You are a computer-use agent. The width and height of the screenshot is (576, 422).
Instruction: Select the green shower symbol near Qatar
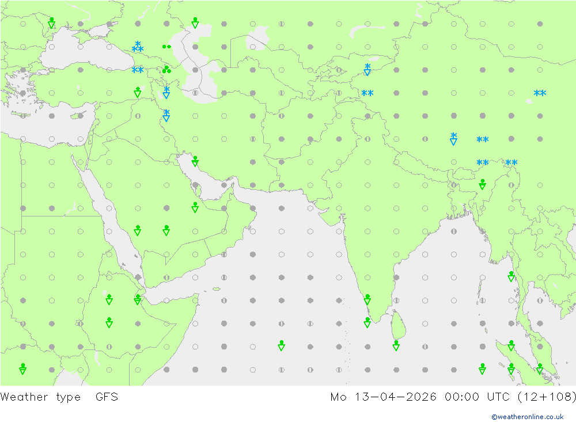pyautogui.click(x=195, y=207)
